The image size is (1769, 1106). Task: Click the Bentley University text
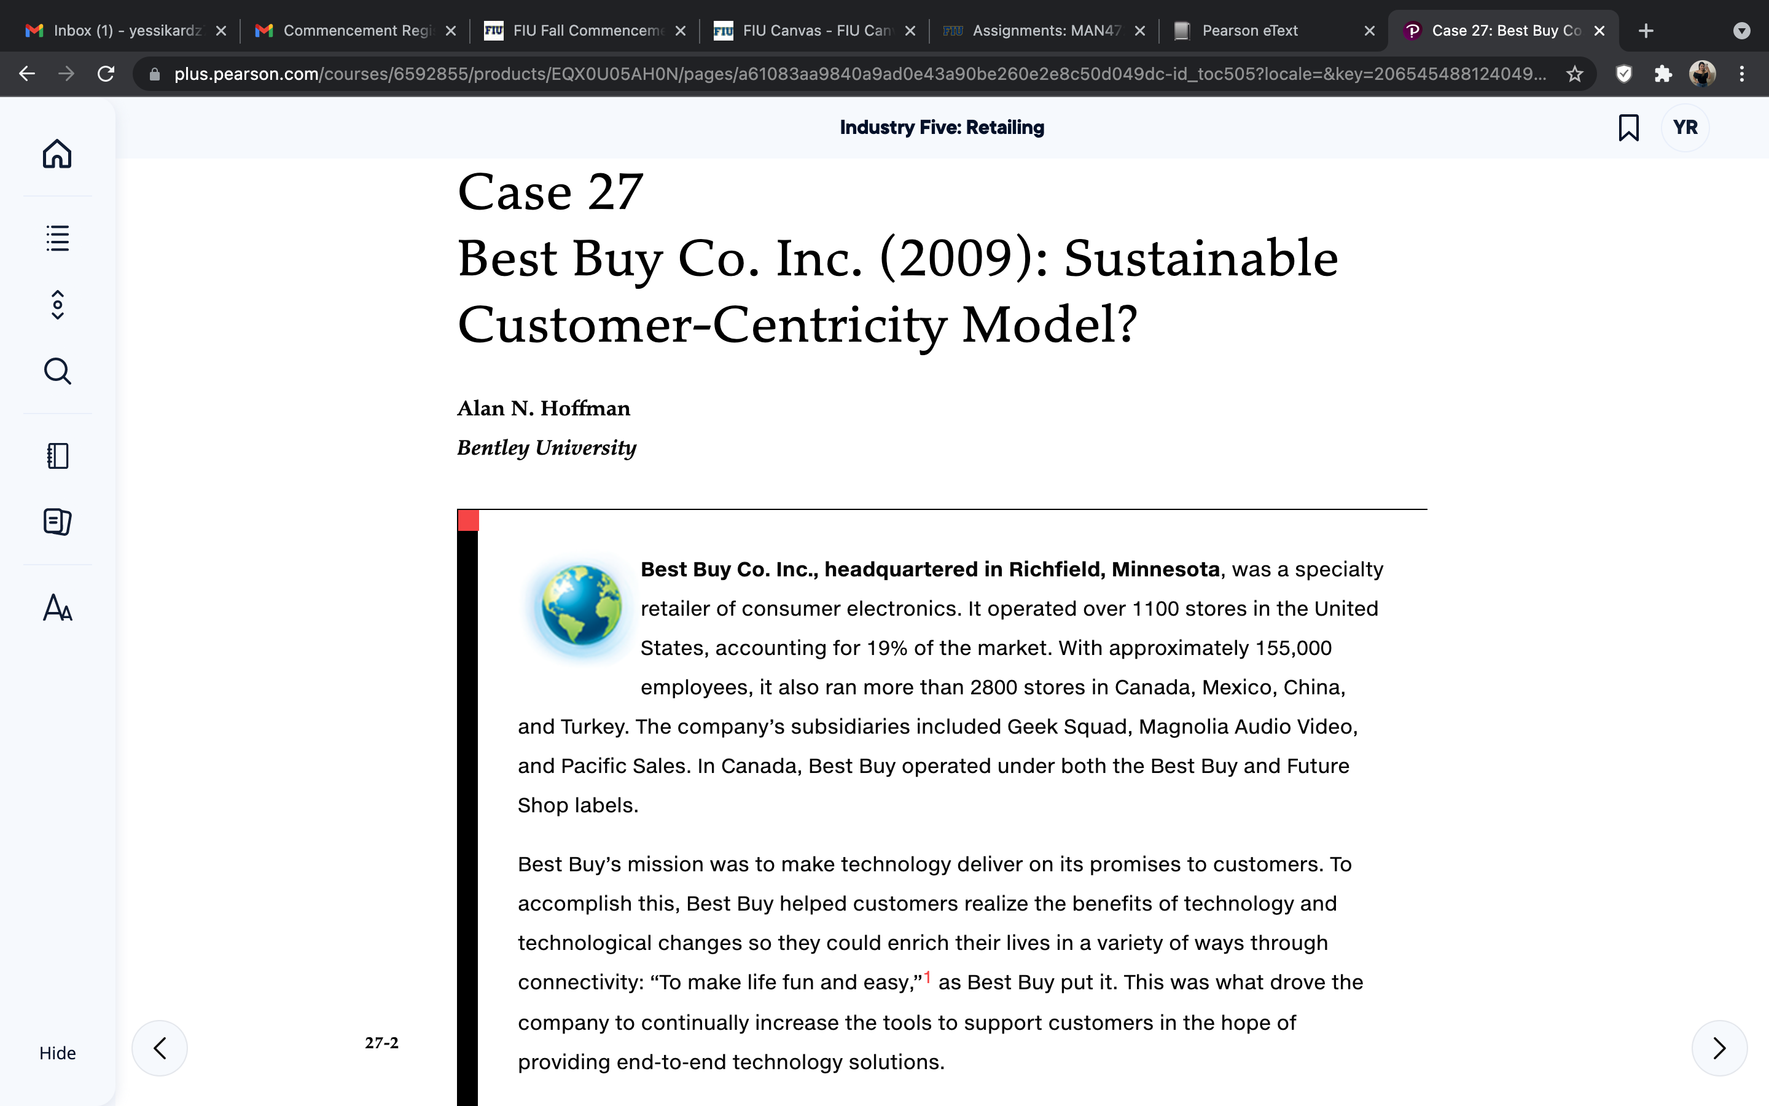pyautogui.click(x=546, y=448)
